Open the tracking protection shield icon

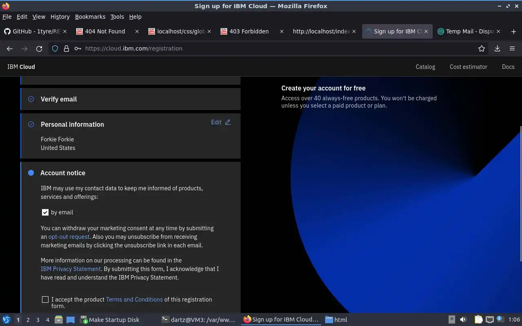tap(55, 48)
